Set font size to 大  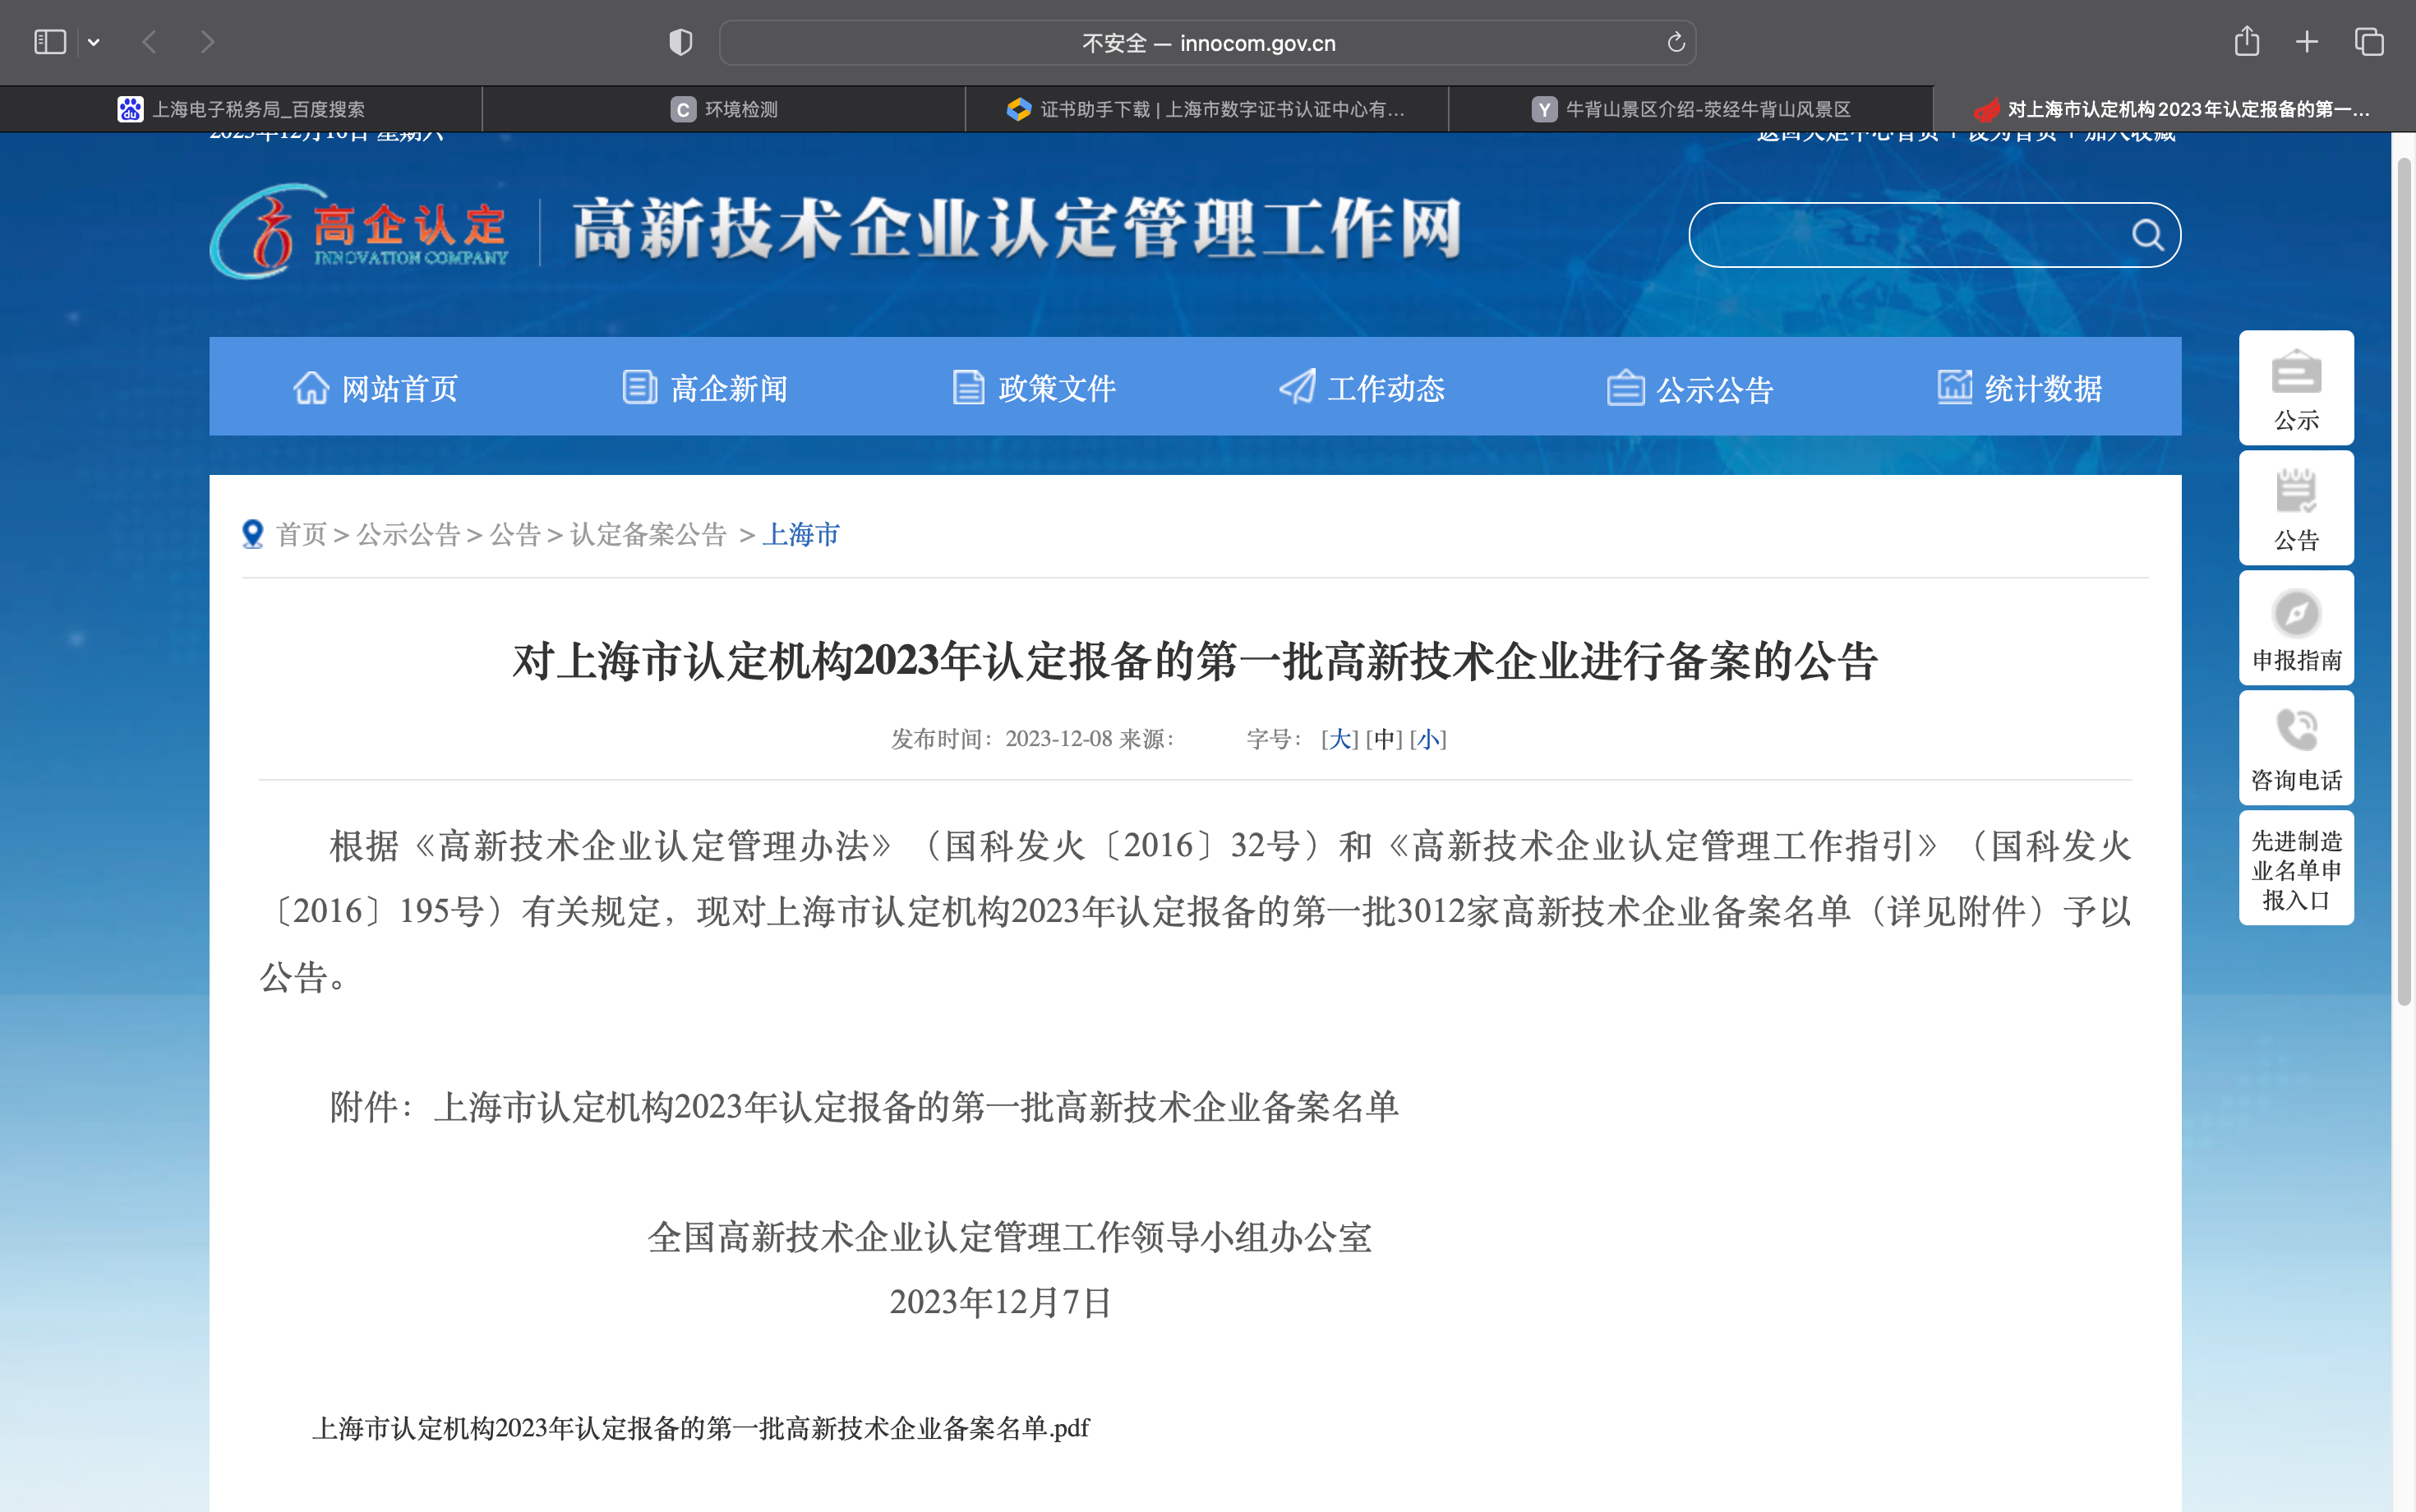coord(1340,739)
